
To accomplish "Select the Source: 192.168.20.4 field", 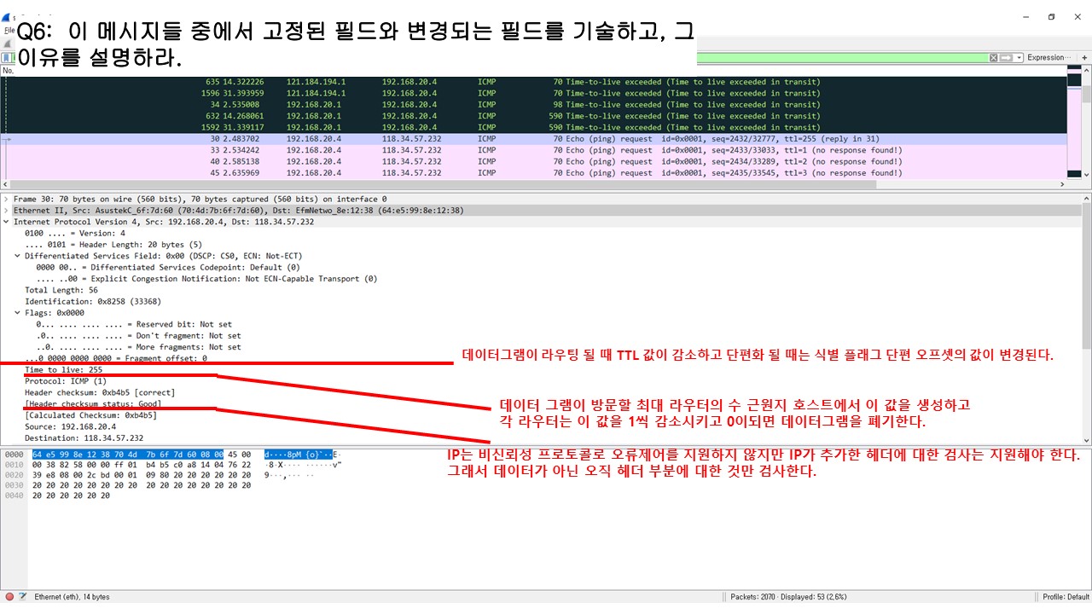I will (70, 426).
